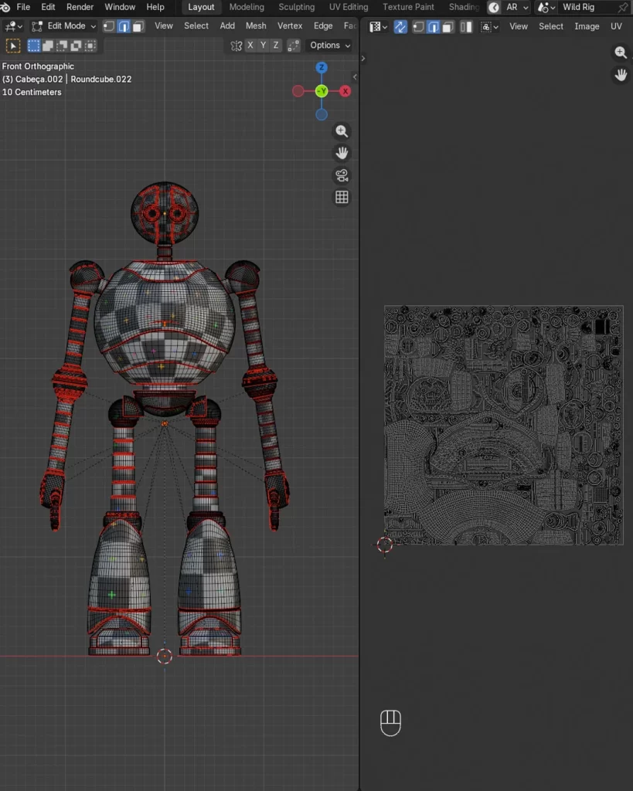The width and height of the screenshot is (633, 791).
Task: Open the Add menu
Action: [x=227, y=25]
